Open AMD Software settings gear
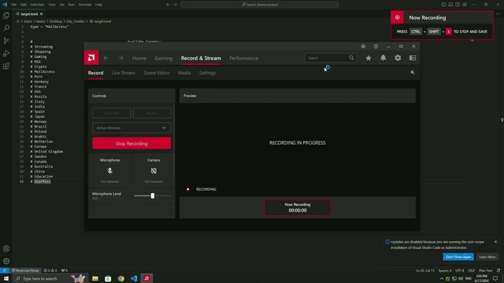 pos(398,58)
